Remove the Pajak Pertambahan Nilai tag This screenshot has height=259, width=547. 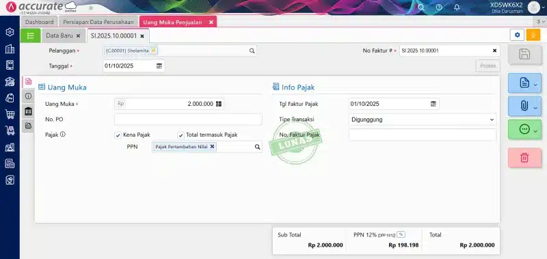click(x=212, y=146)
